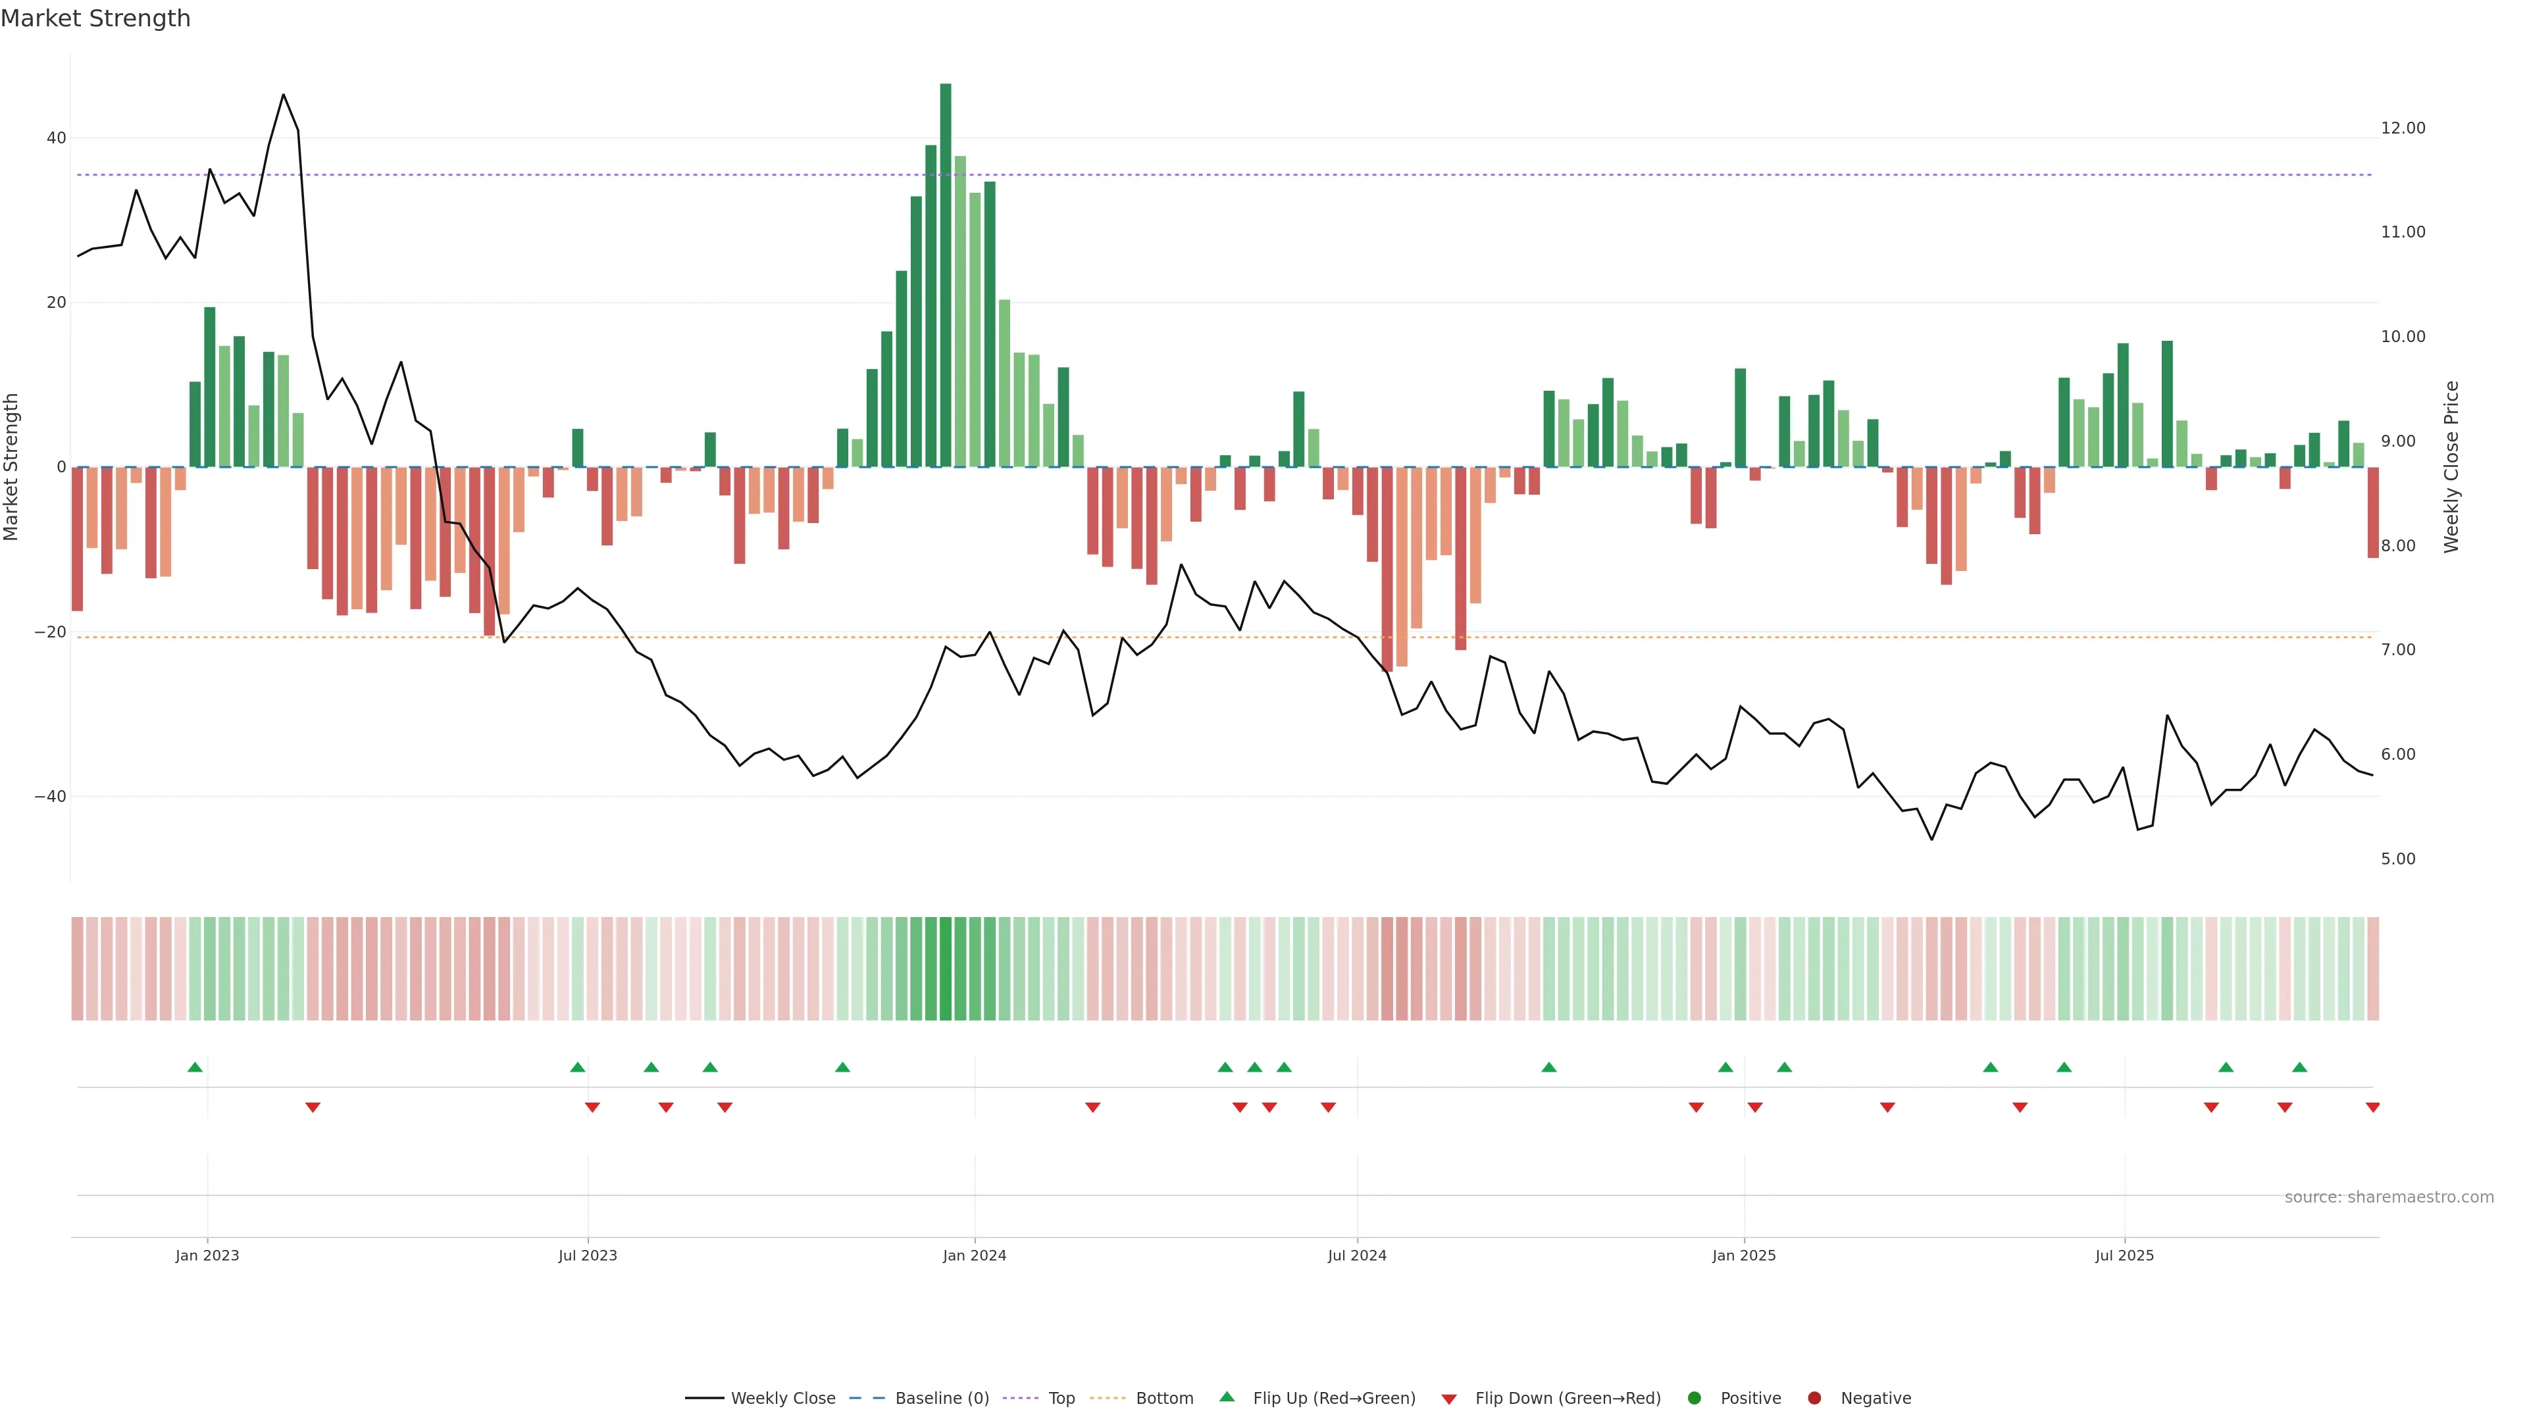
Task: Click the first green flip-up triangle marker
Action: coord(195,1067)
